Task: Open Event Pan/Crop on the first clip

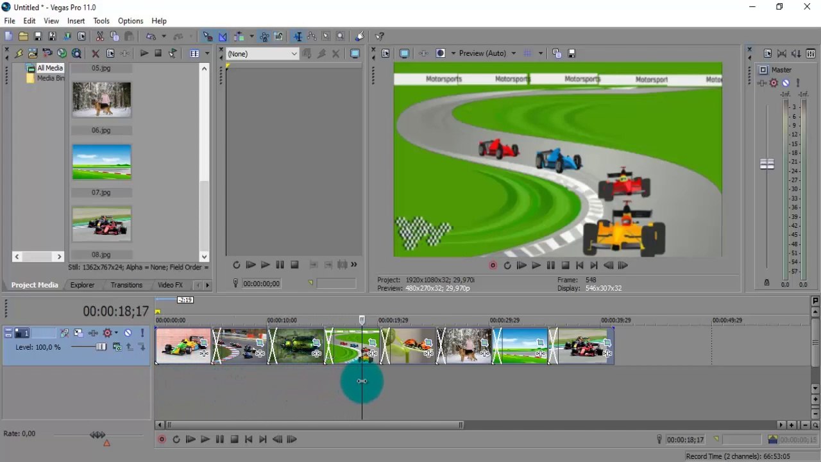Action: click(x=205, y=343)
